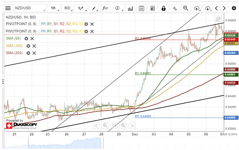The width and height of the screenshot is (239, 150).
Task: Open settings for SMA (200) indicator
Action: 28,53
